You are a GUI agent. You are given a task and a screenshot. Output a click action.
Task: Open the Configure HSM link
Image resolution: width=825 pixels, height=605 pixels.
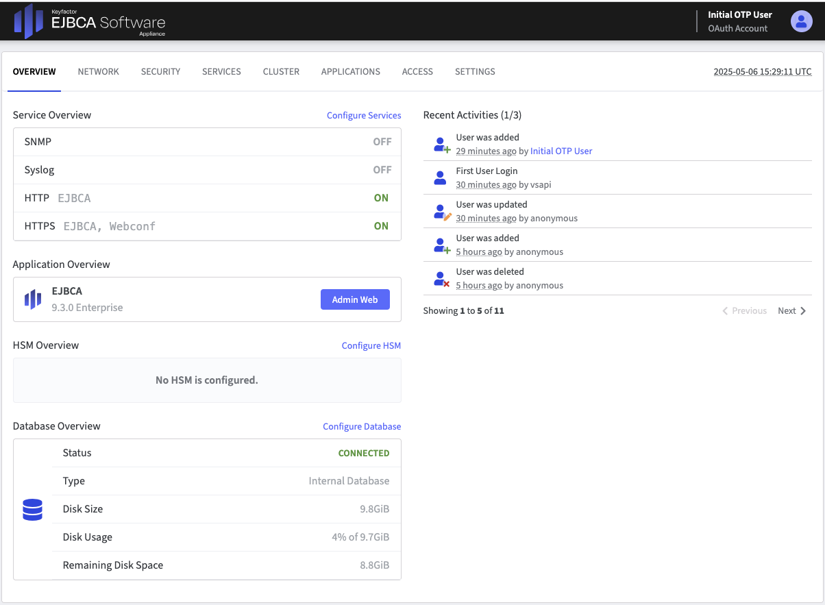(x=371, y=346)
